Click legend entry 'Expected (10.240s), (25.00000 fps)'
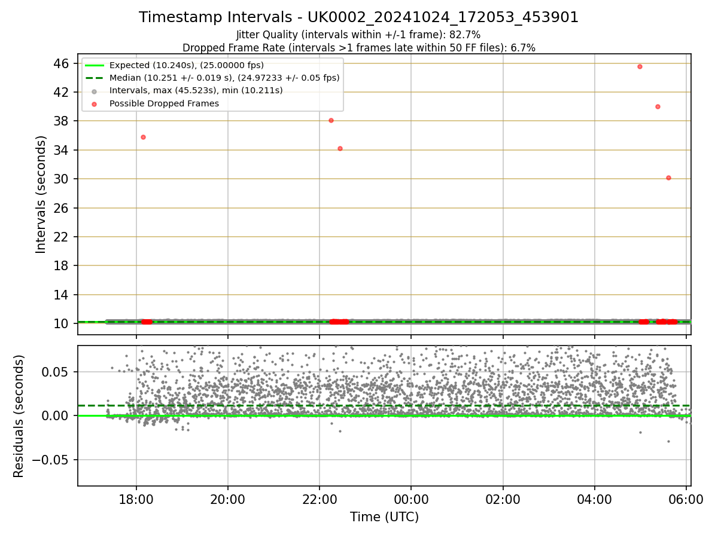The width and height of the screenshot is (718, 538). (x=187, y=65)
